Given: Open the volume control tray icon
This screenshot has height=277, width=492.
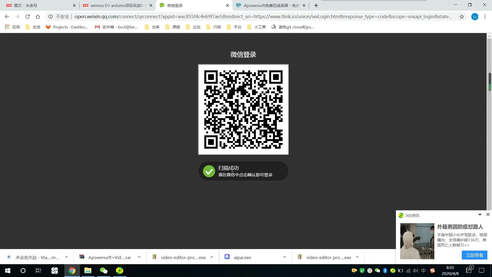Looking at the screenshot, I should pyautogui.click(x=416, y=271).
